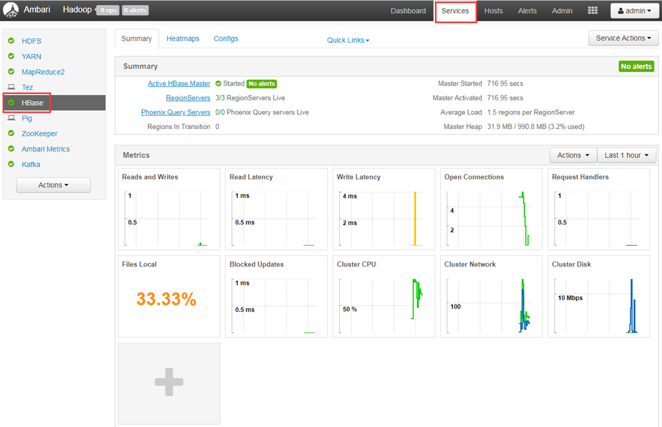This screenshot has height=427, width=662.
Task: Click the MapReduce2 green status icon
Action: (12, 72)
